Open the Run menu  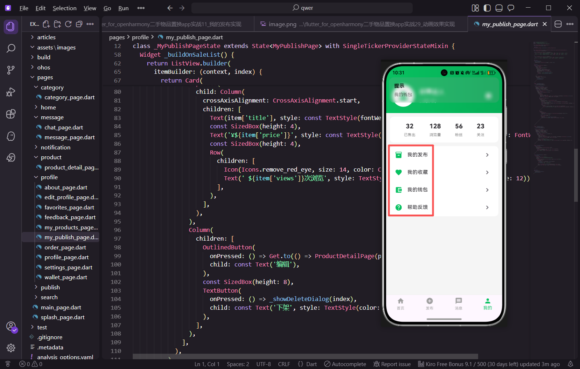click(123, 8)
